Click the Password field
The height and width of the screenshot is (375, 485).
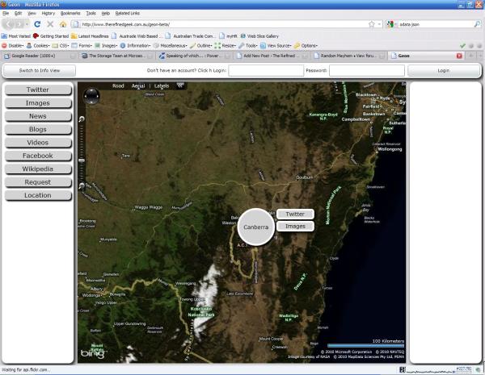point(367,71)
